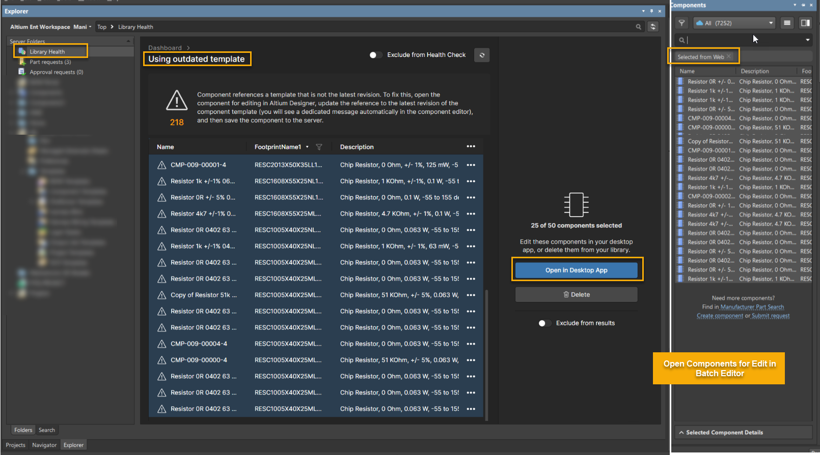Go to Top in the breadcrumb
Image resolution: width=820 pixels, height=455 pixels.
tap(102, 27)
